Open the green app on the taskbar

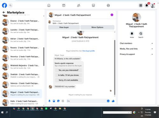click(46, 108)
